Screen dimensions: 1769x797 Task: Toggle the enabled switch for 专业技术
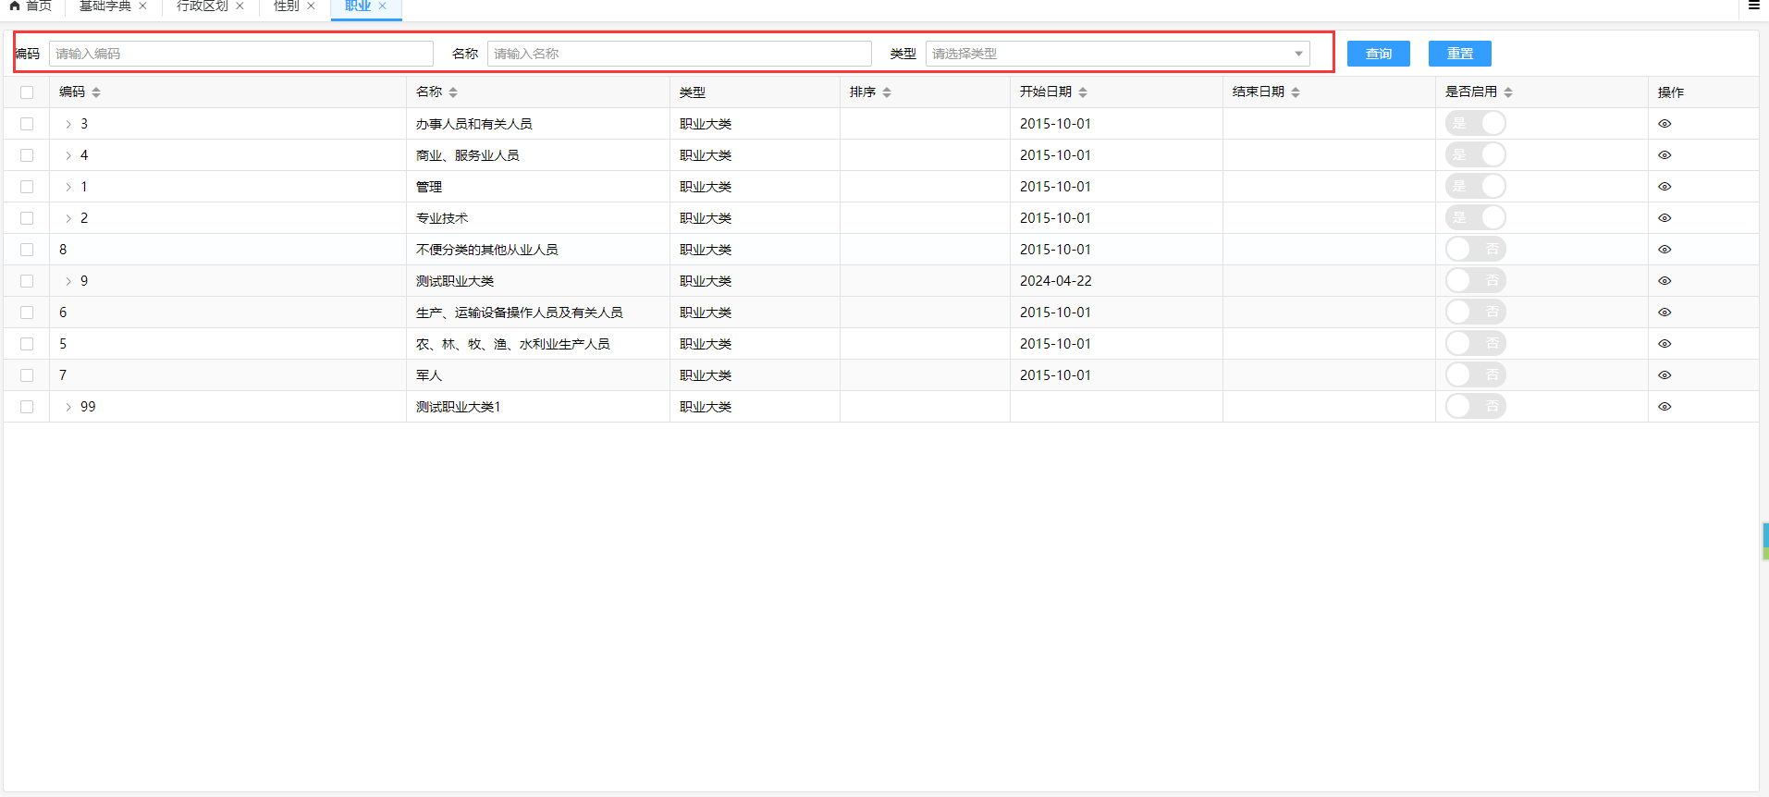[x=1475, y=218]
